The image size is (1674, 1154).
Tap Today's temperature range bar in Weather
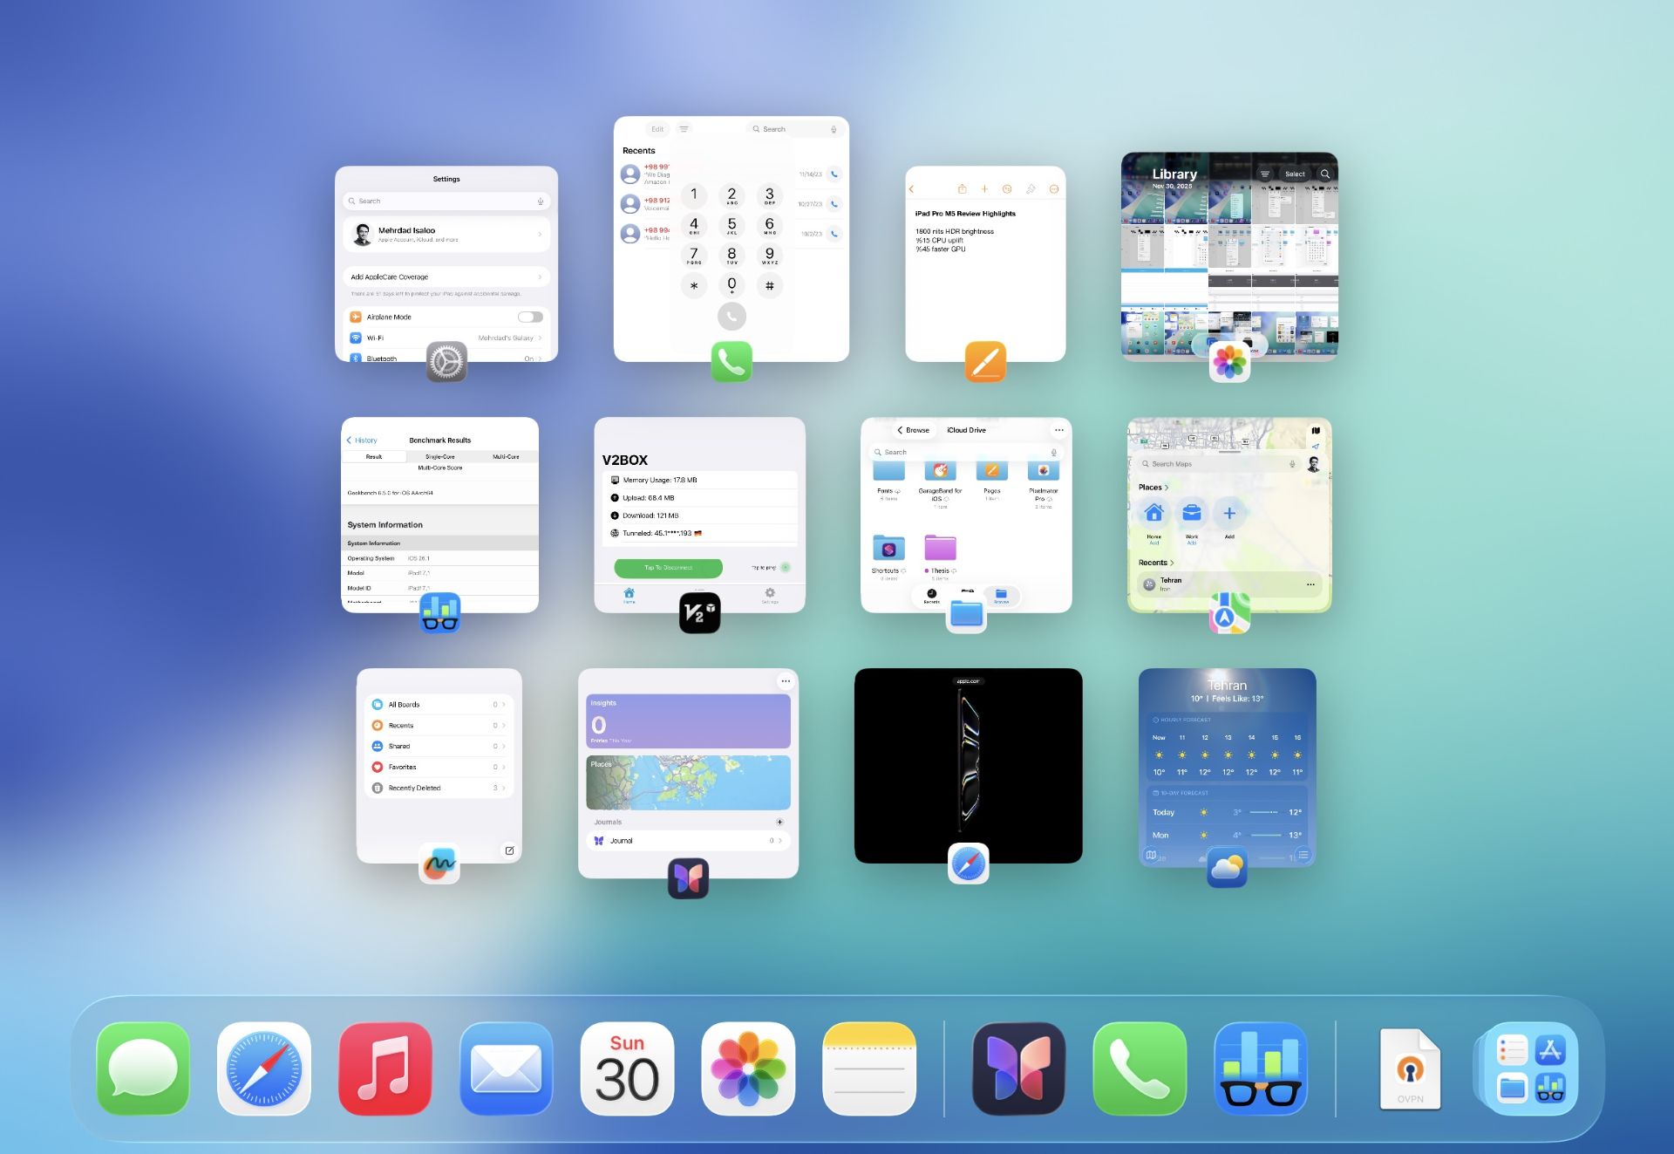(1264, 812)
